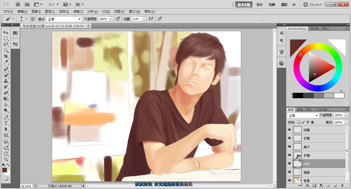Toggle lock layer position

click(x=308, y=122)
